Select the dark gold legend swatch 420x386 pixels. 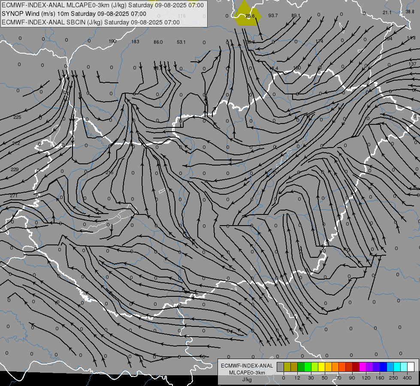pyautogui.click(x=294, y=367)
